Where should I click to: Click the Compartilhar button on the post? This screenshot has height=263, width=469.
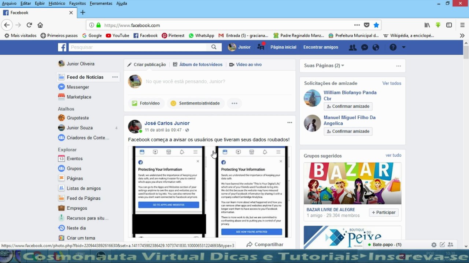(265, 244)
